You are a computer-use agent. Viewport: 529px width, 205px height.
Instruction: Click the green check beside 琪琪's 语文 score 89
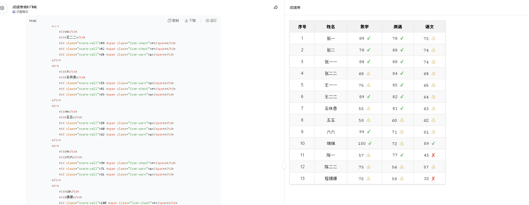click(433, 143)
